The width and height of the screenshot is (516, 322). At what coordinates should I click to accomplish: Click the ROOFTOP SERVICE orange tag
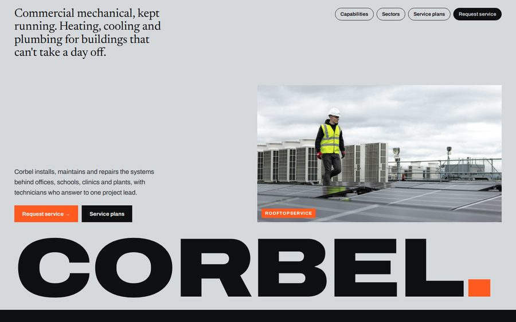(x=288, y=213)
